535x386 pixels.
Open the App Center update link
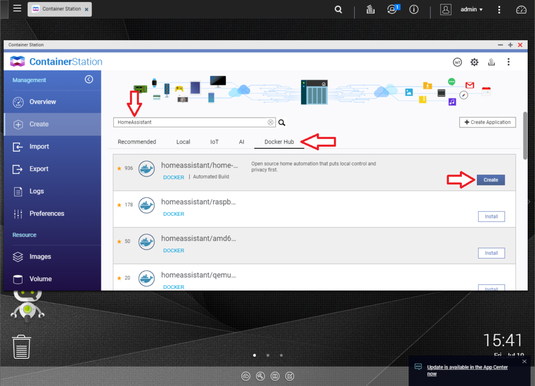(467, 370)
